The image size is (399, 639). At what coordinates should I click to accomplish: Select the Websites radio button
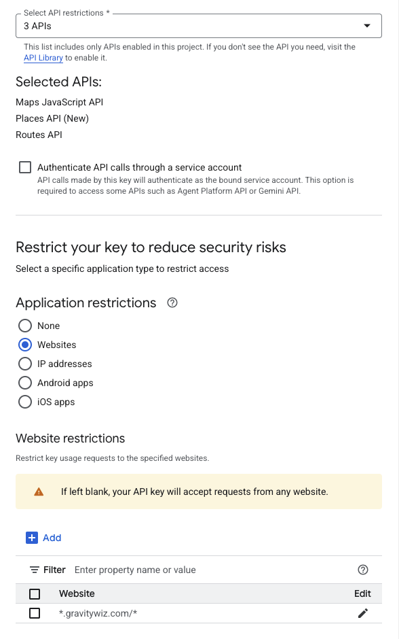(x=25, y=345)
